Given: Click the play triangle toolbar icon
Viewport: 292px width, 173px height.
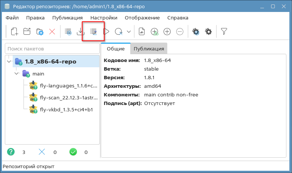Looking at the screenshot, I should [x=106, y=32].
